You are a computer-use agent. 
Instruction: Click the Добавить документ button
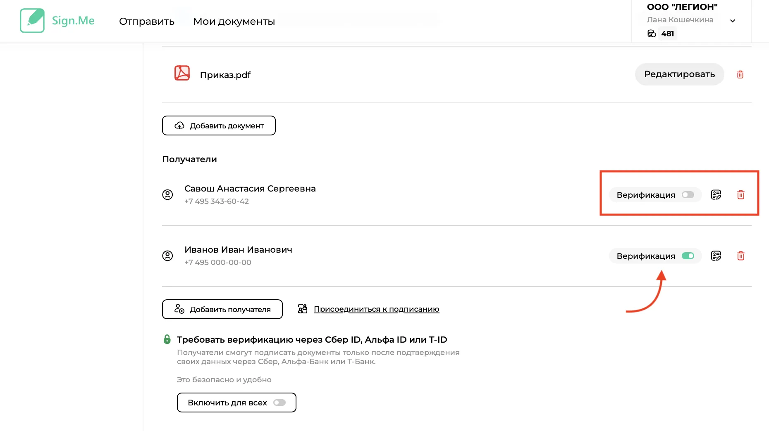(x=219, y=126)
